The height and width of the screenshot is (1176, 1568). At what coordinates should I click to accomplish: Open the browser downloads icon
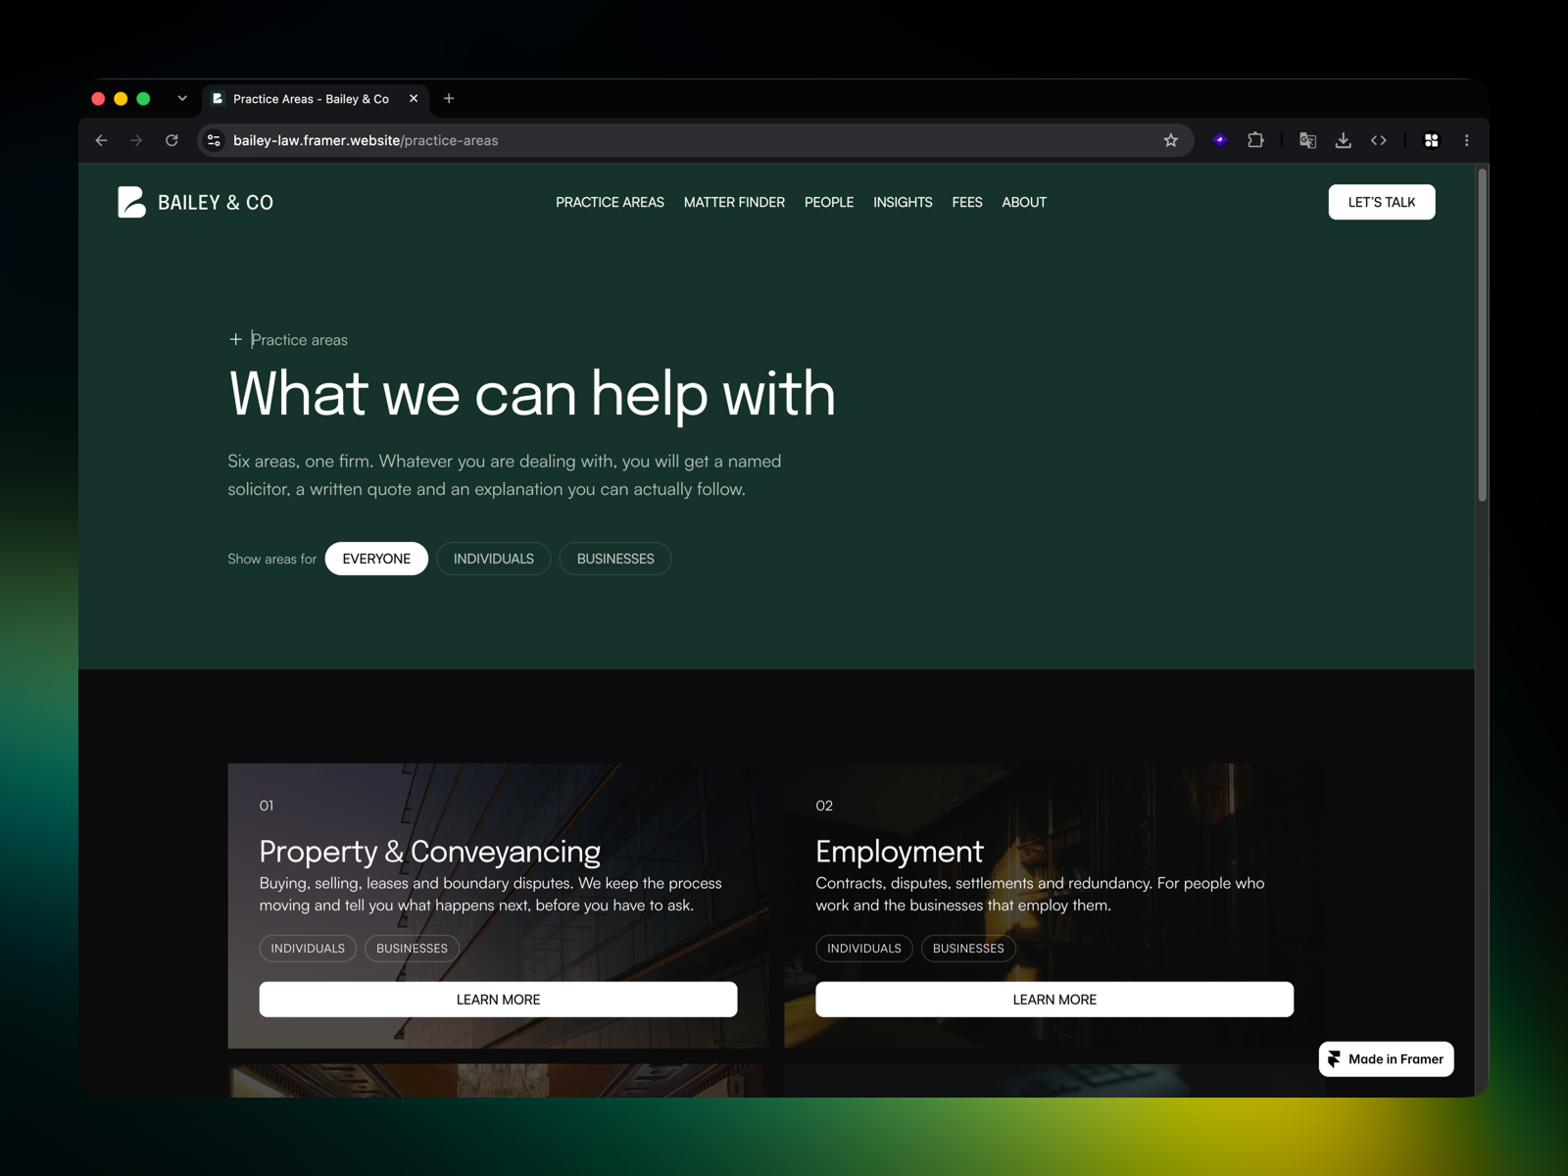click(1343, 140)
